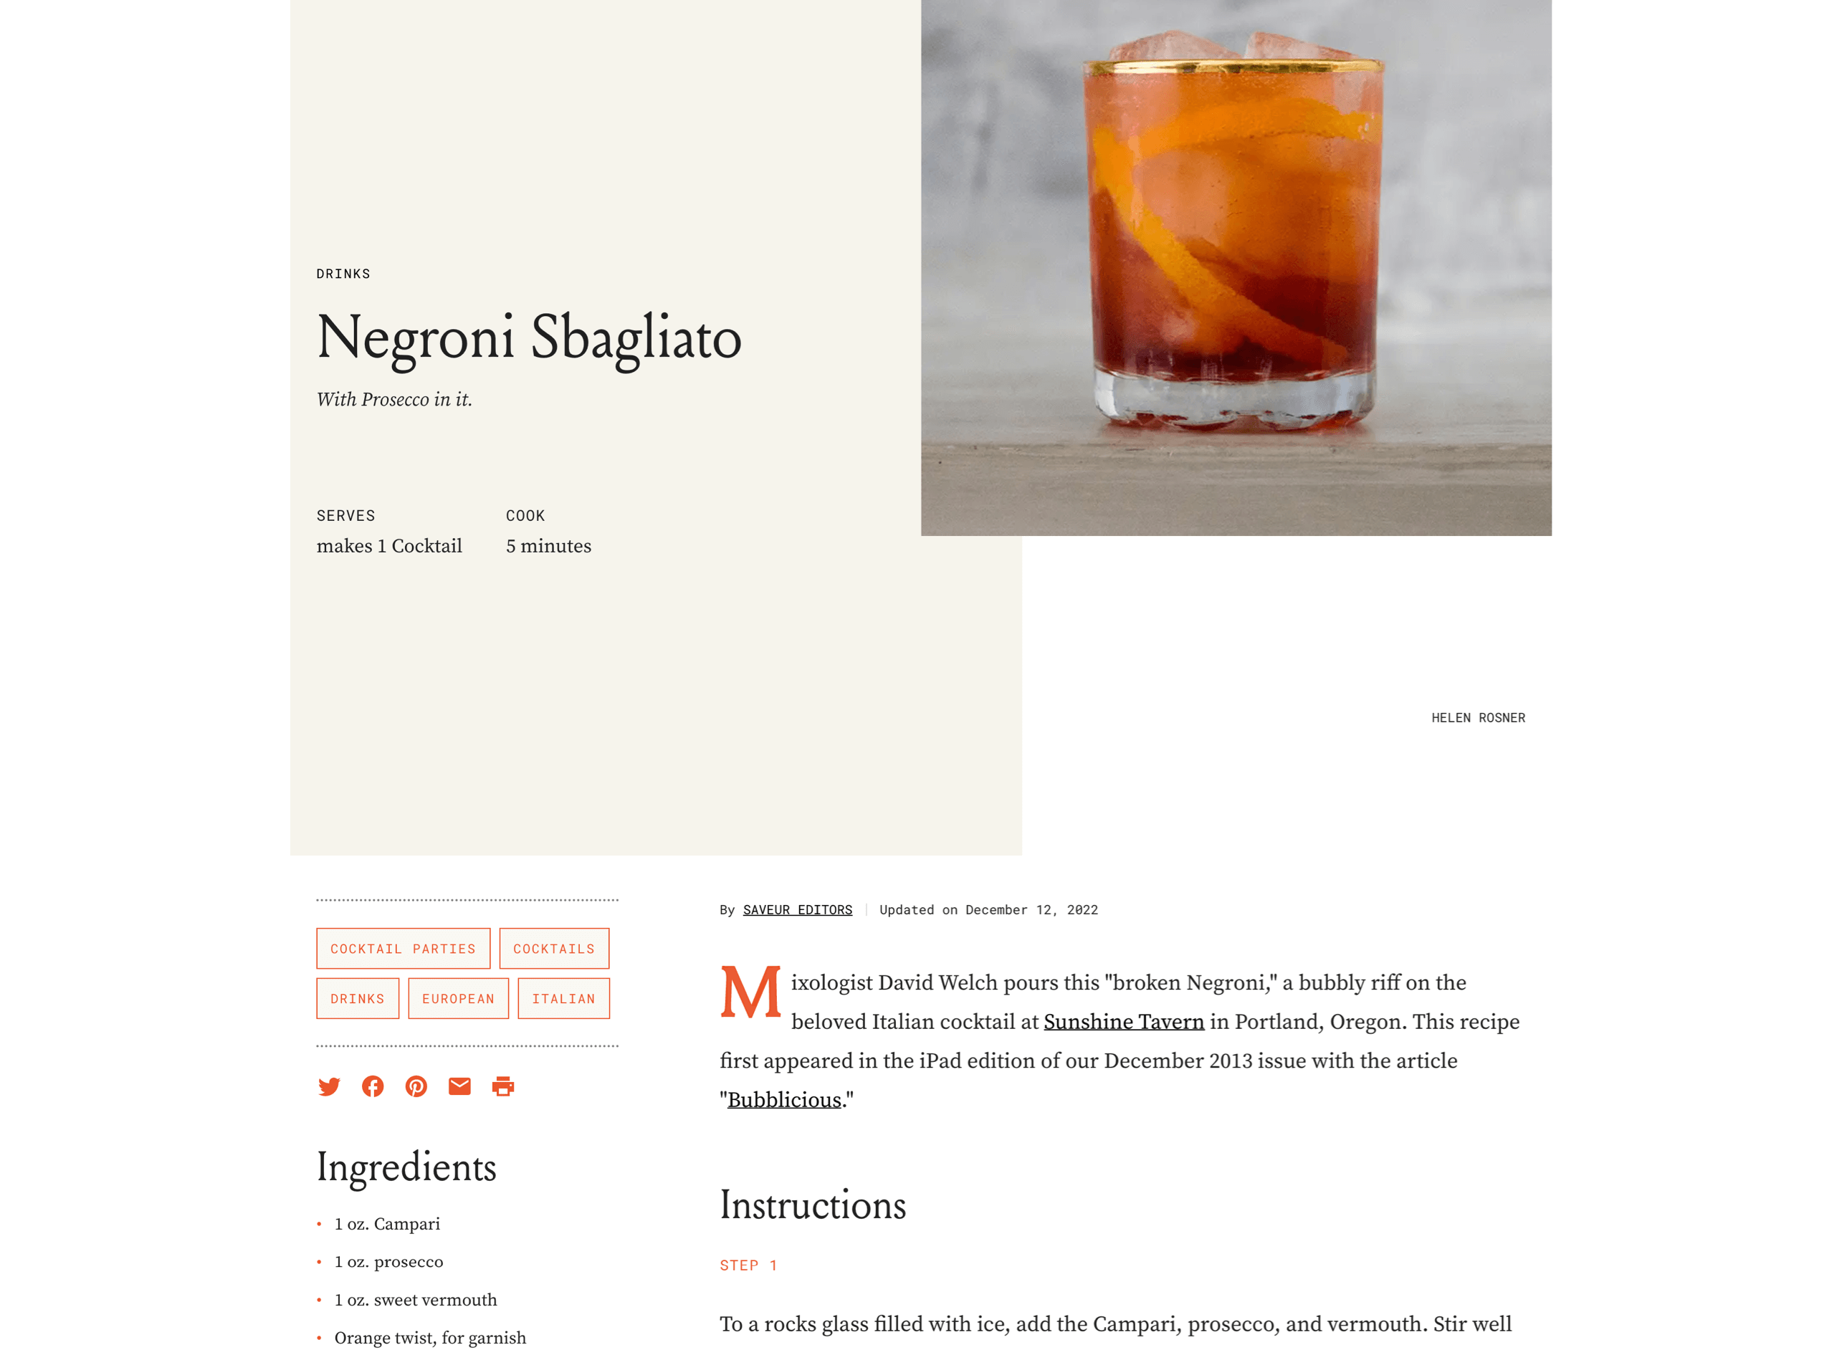Click the COCKTAIL PARTIES tag
This screenshot has height=1350, width=1842.
pyautogui.click(x=402, y=948)
